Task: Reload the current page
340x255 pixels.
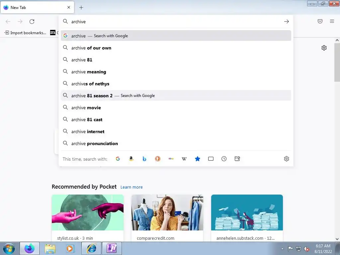Action: point(32,22)
